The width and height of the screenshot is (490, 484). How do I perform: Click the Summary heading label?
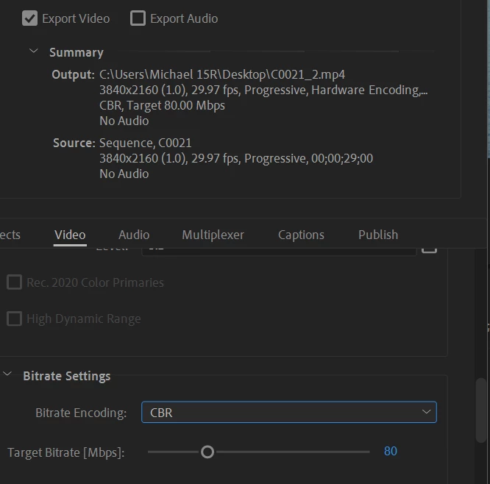[77, 52]
